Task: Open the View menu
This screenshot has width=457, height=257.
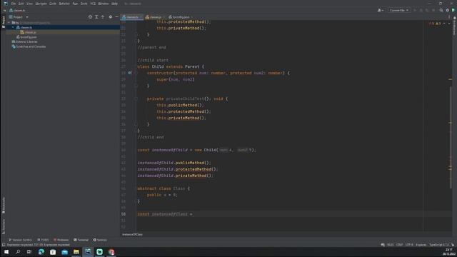Action: pos(29,4)
